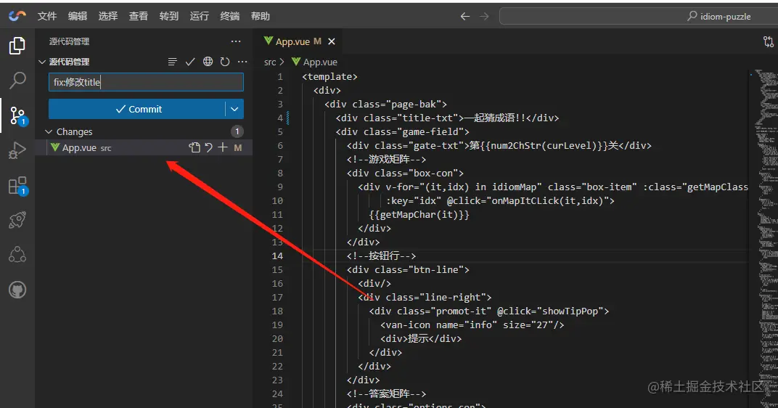Go forward using the right arrow
This screenshot has height=408, width=778.
coord(484,17)
